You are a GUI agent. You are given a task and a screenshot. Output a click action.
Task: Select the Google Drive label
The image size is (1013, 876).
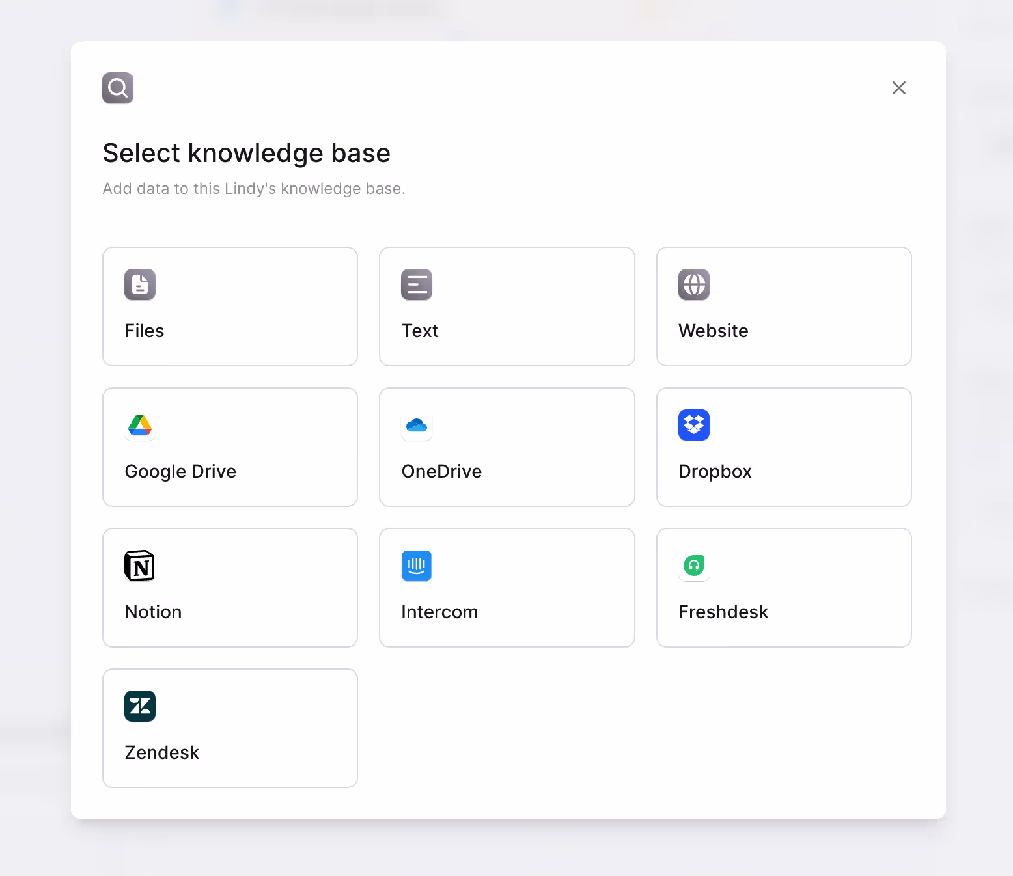(180, 471)
